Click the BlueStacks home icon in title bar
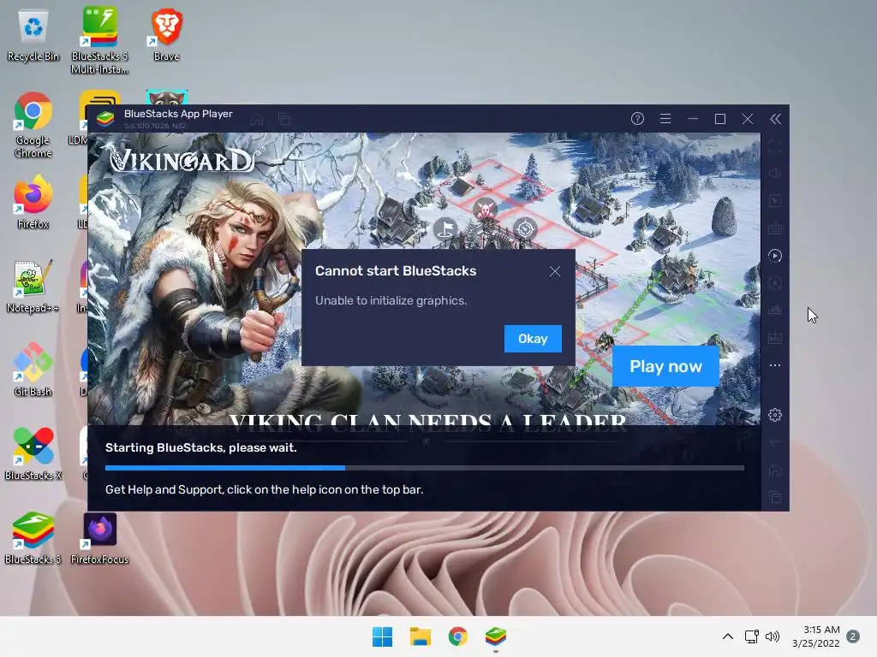Screen dimensions: 877x657 click(257, 120)
